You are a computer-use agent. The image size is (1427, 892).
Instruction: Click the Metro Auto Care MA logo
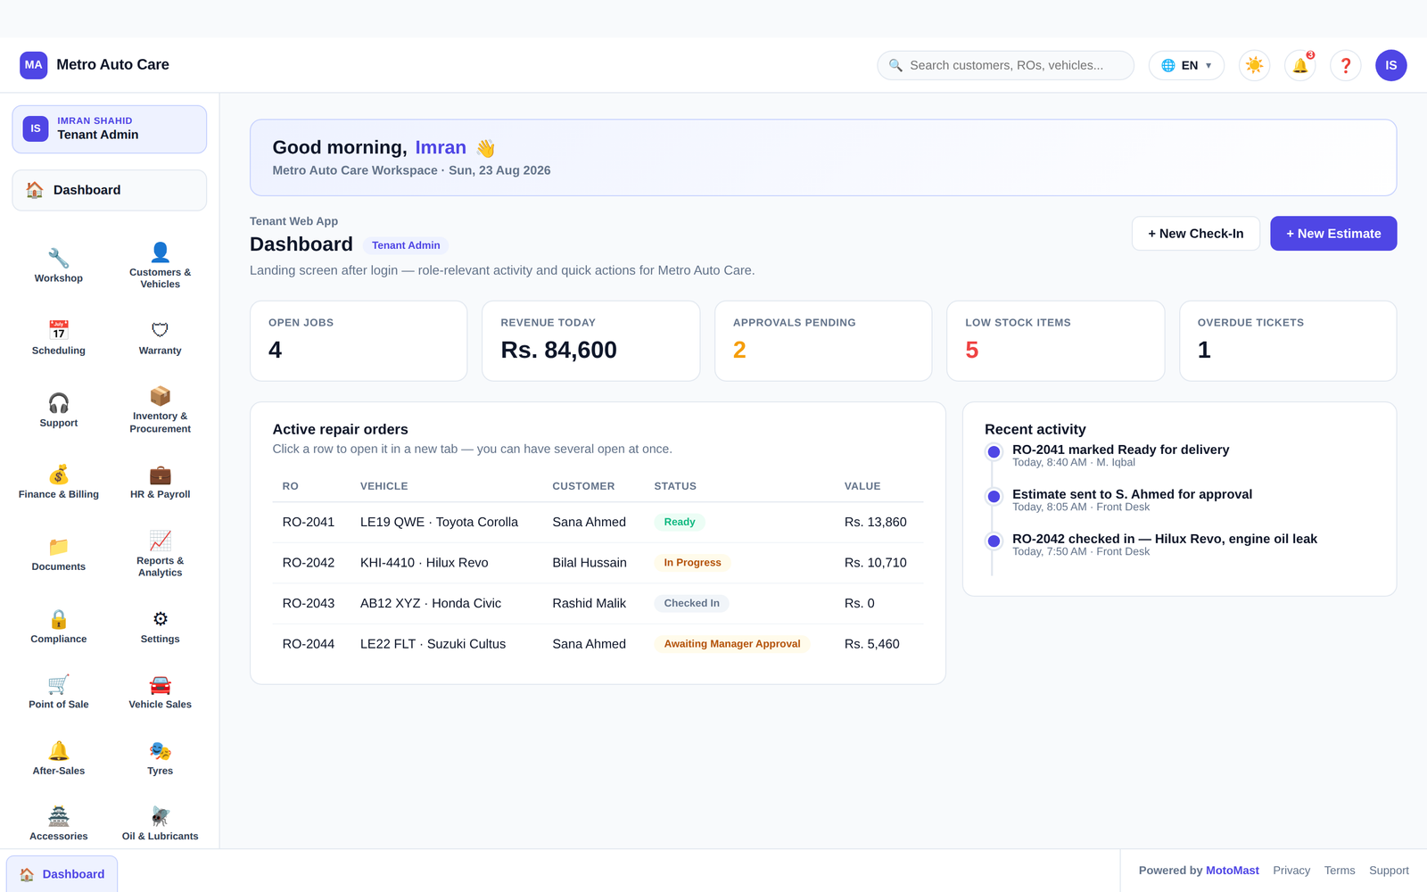34,65
